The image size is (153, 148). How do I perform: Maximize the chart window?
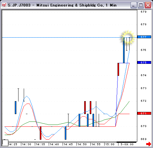tap(141, 5)
